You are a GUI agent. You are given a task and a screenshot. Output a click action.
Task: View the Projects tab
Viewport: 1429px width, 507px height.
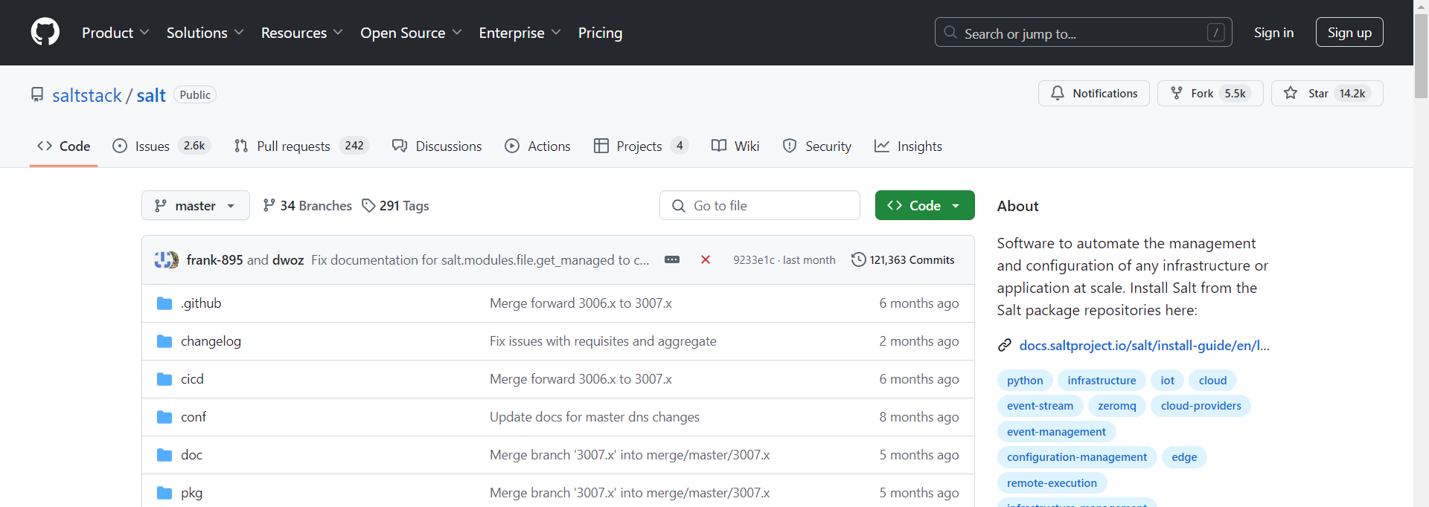click(x=641, y=146)
